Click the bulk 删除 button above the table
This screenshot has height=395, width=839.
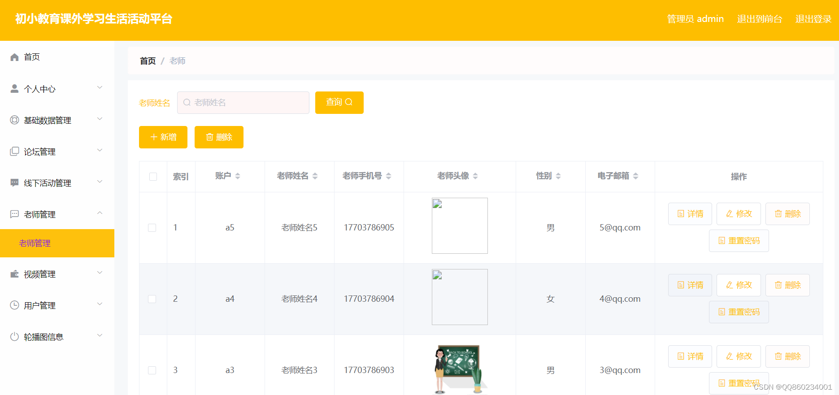click(219, 137)
